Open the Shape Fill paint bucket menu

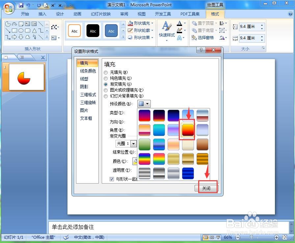(141, 23)
